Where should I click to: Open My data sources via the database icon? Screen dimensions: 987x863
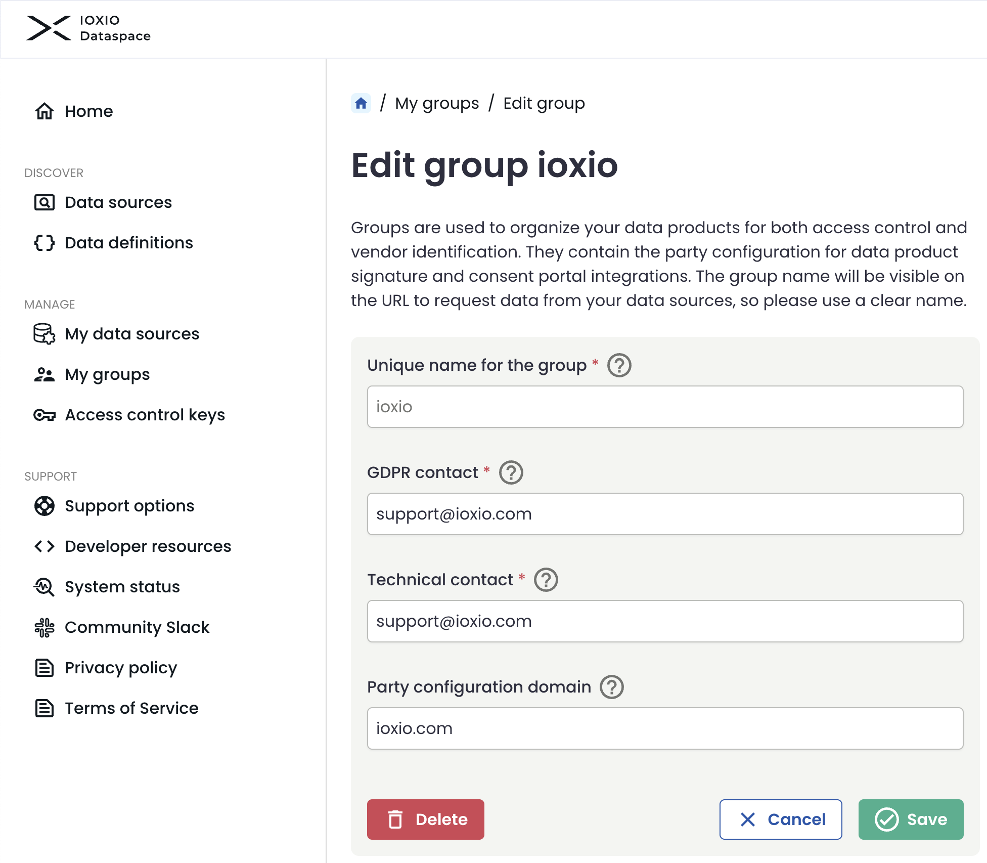[44, 334]
